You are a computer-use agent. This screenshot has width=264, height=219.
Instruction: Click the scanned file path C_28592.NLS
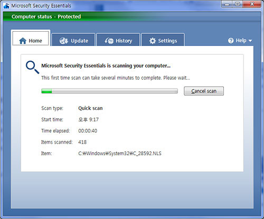[120, 154]
